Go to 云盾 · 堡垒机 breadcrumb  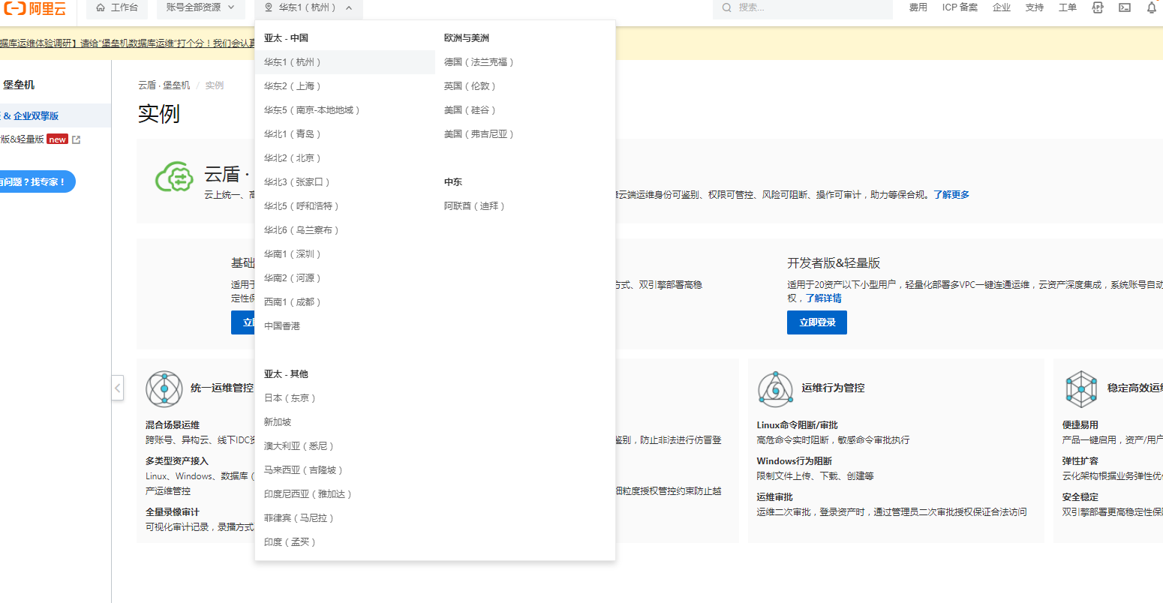pos(164,85)
